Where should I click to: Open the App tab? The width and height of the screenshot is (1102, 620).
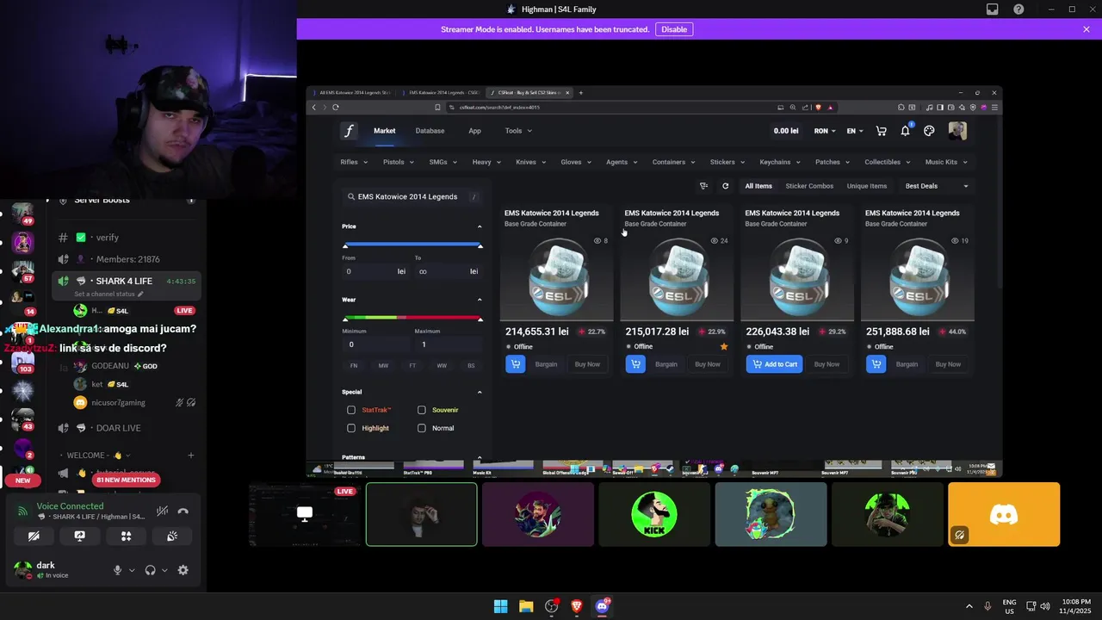(474, 131)
